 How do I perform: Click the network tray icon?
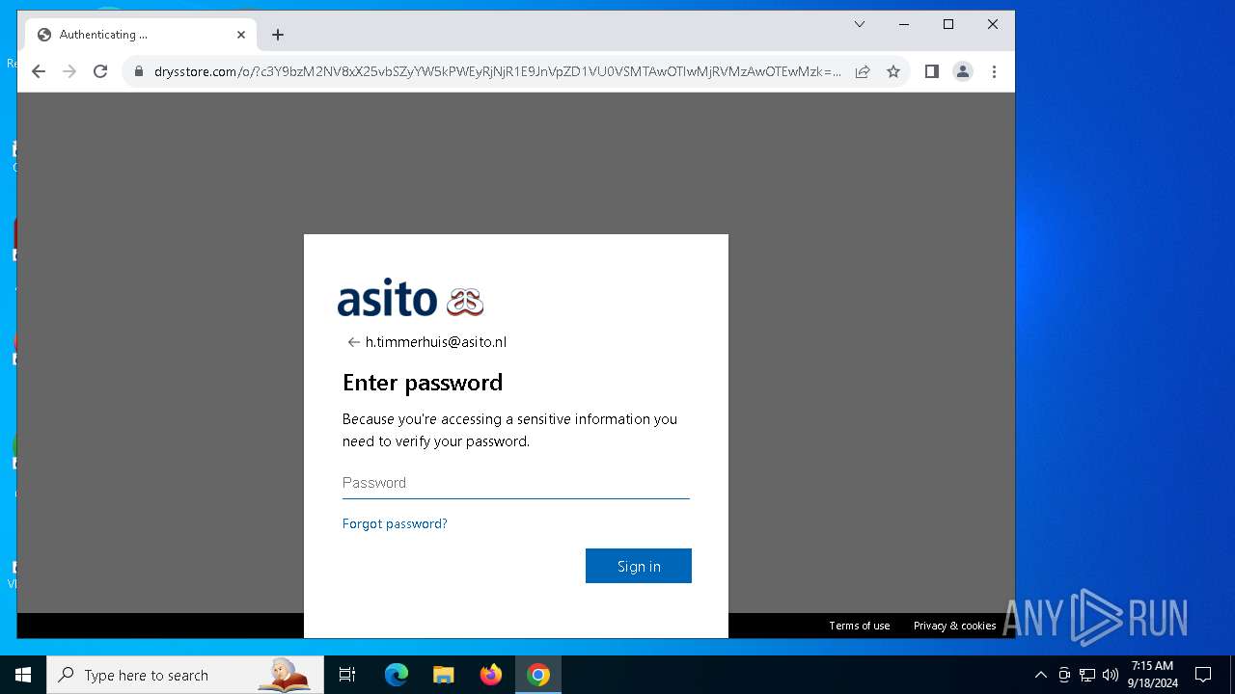(x=1087, y=675)
